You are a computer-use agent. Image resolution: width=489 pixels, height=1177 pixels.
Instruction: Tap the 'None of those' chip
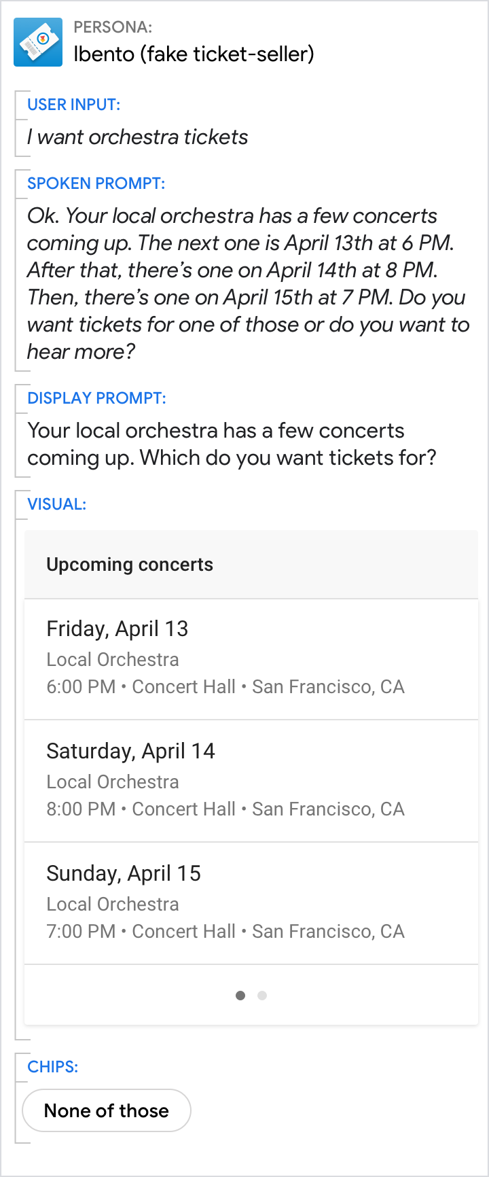[x=107, y=1110]
